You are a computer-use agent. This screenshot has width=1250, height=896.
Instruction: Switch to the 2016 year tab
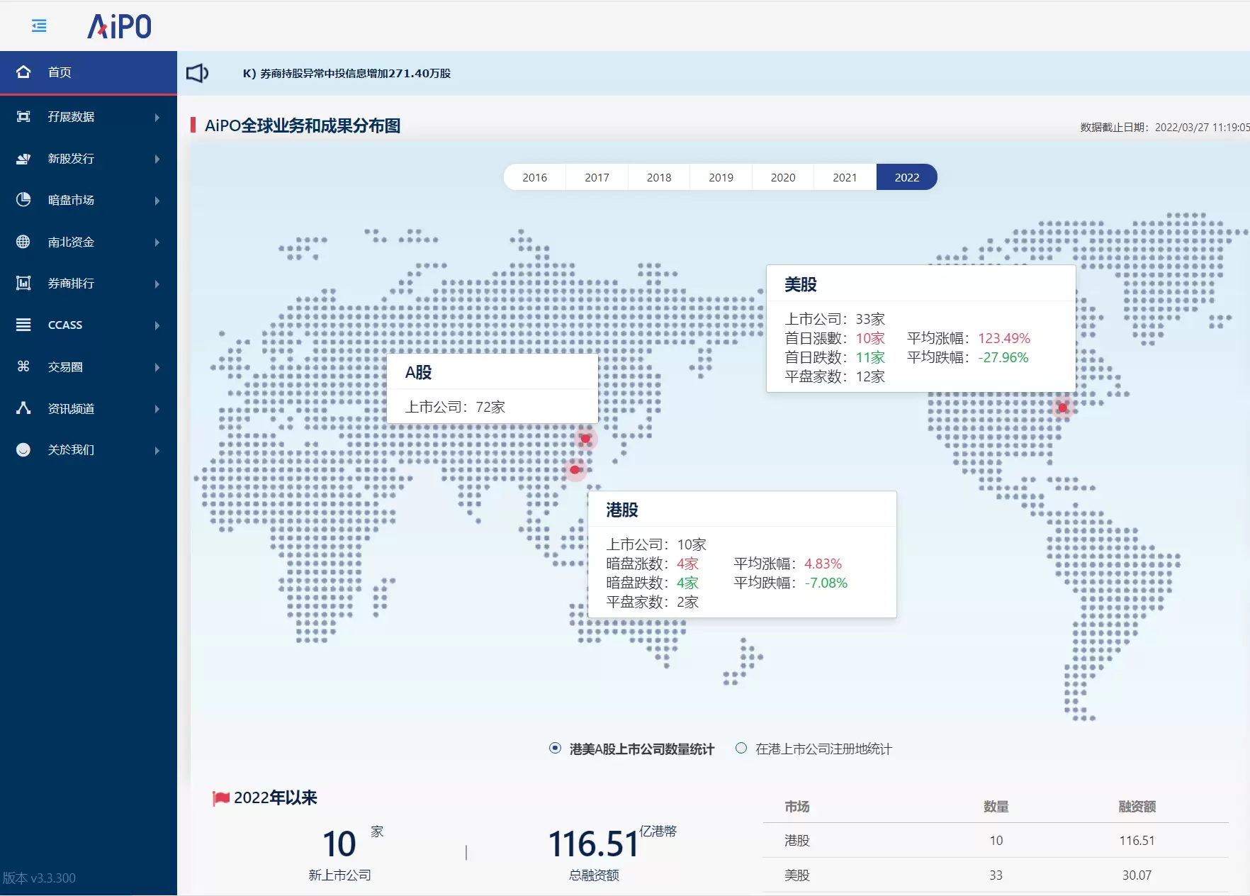pyautogui.click(x=534, y=177)
